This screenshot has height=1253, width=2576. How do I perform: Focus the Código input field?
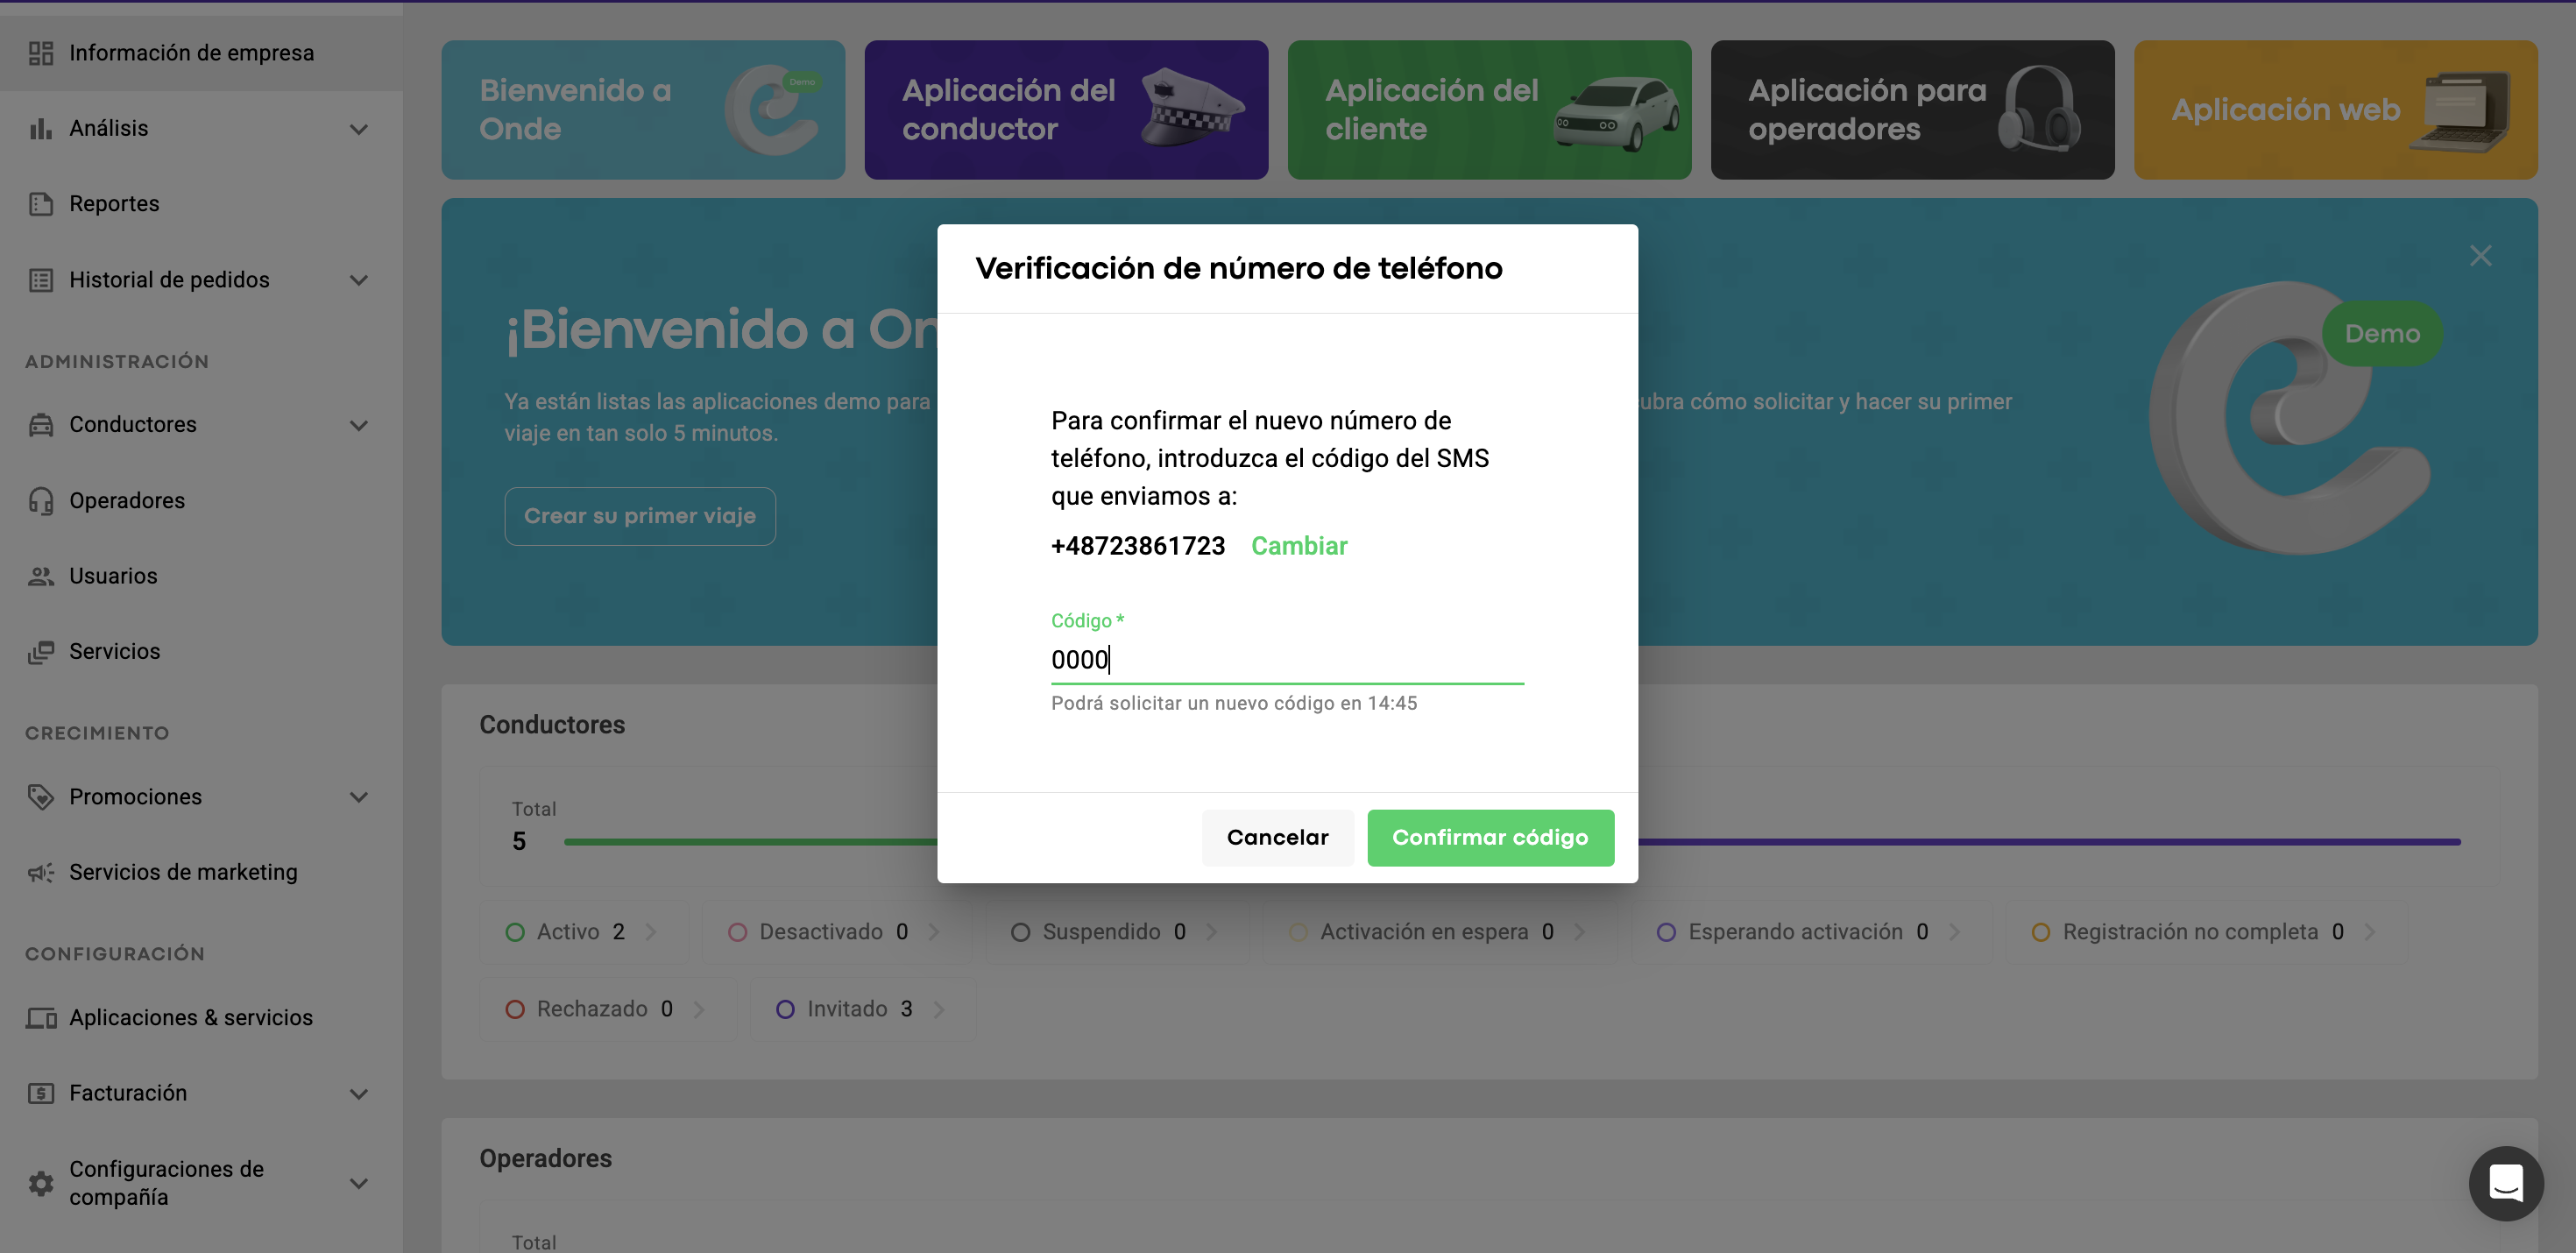pos(1286,660)
